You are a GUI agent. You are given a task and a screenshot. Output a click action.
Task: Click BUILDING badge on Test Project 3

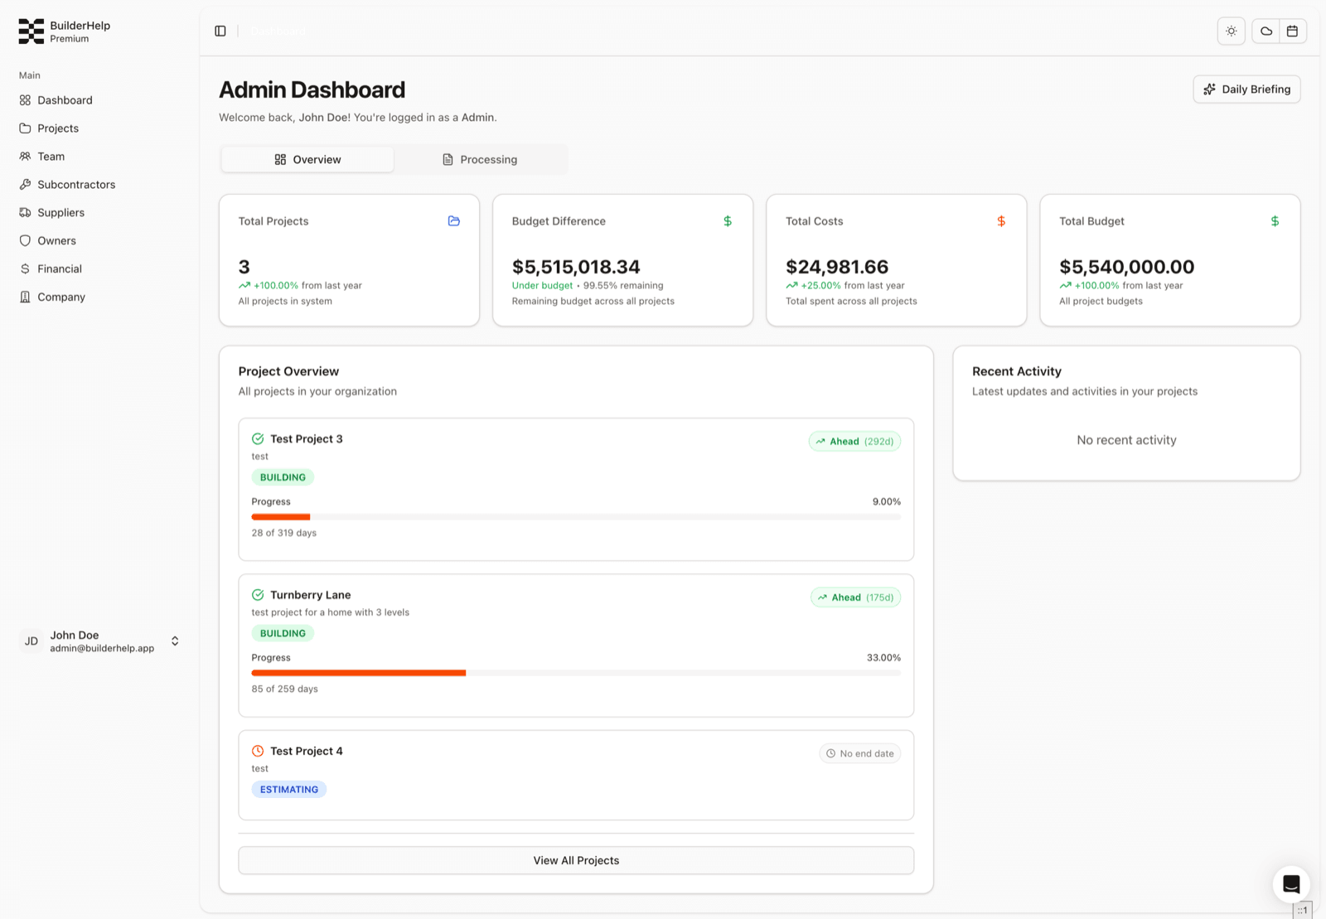(x=283, y=477)
